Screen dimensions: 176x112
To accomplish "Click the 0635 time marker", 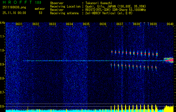I will [86, 24].
